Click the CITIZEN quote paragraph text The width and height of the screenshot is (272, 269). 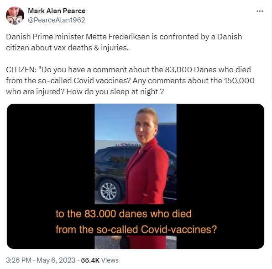click(130, 81)
